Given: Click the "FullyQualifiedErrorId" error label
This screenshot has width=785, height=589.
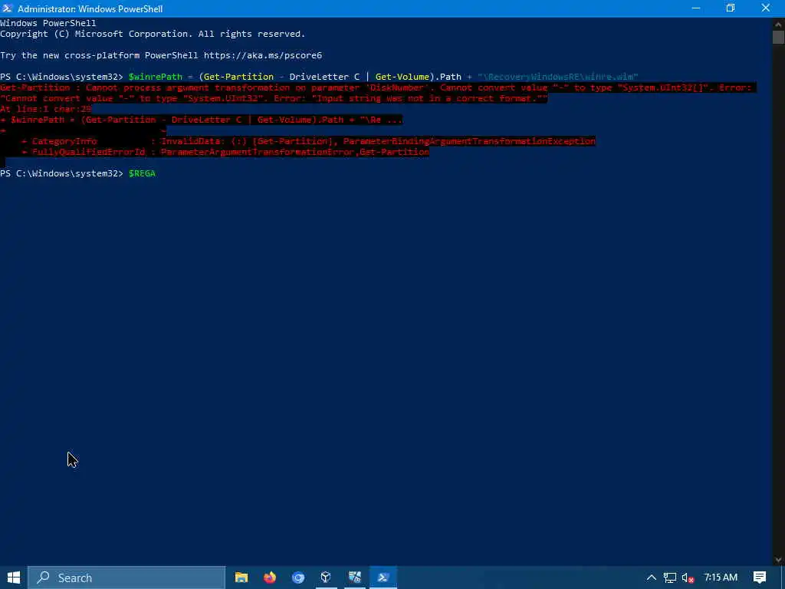Looking at the screenshot, I should coord(89,152).
